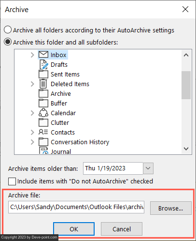Expand the Inbox folder tree
The height and width of the screenshot is (241, 196).
[x=32, y=55]
